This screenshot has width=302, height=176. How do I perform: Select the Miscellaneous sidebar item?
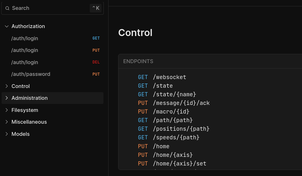(52, 122)
